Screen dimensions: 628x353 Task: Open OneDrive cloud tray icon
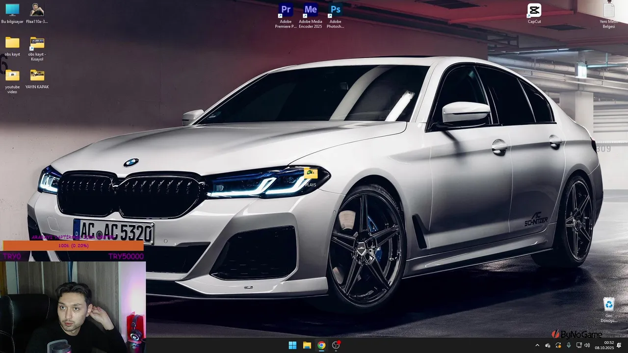pyautogui.click(x=548, y=346)
